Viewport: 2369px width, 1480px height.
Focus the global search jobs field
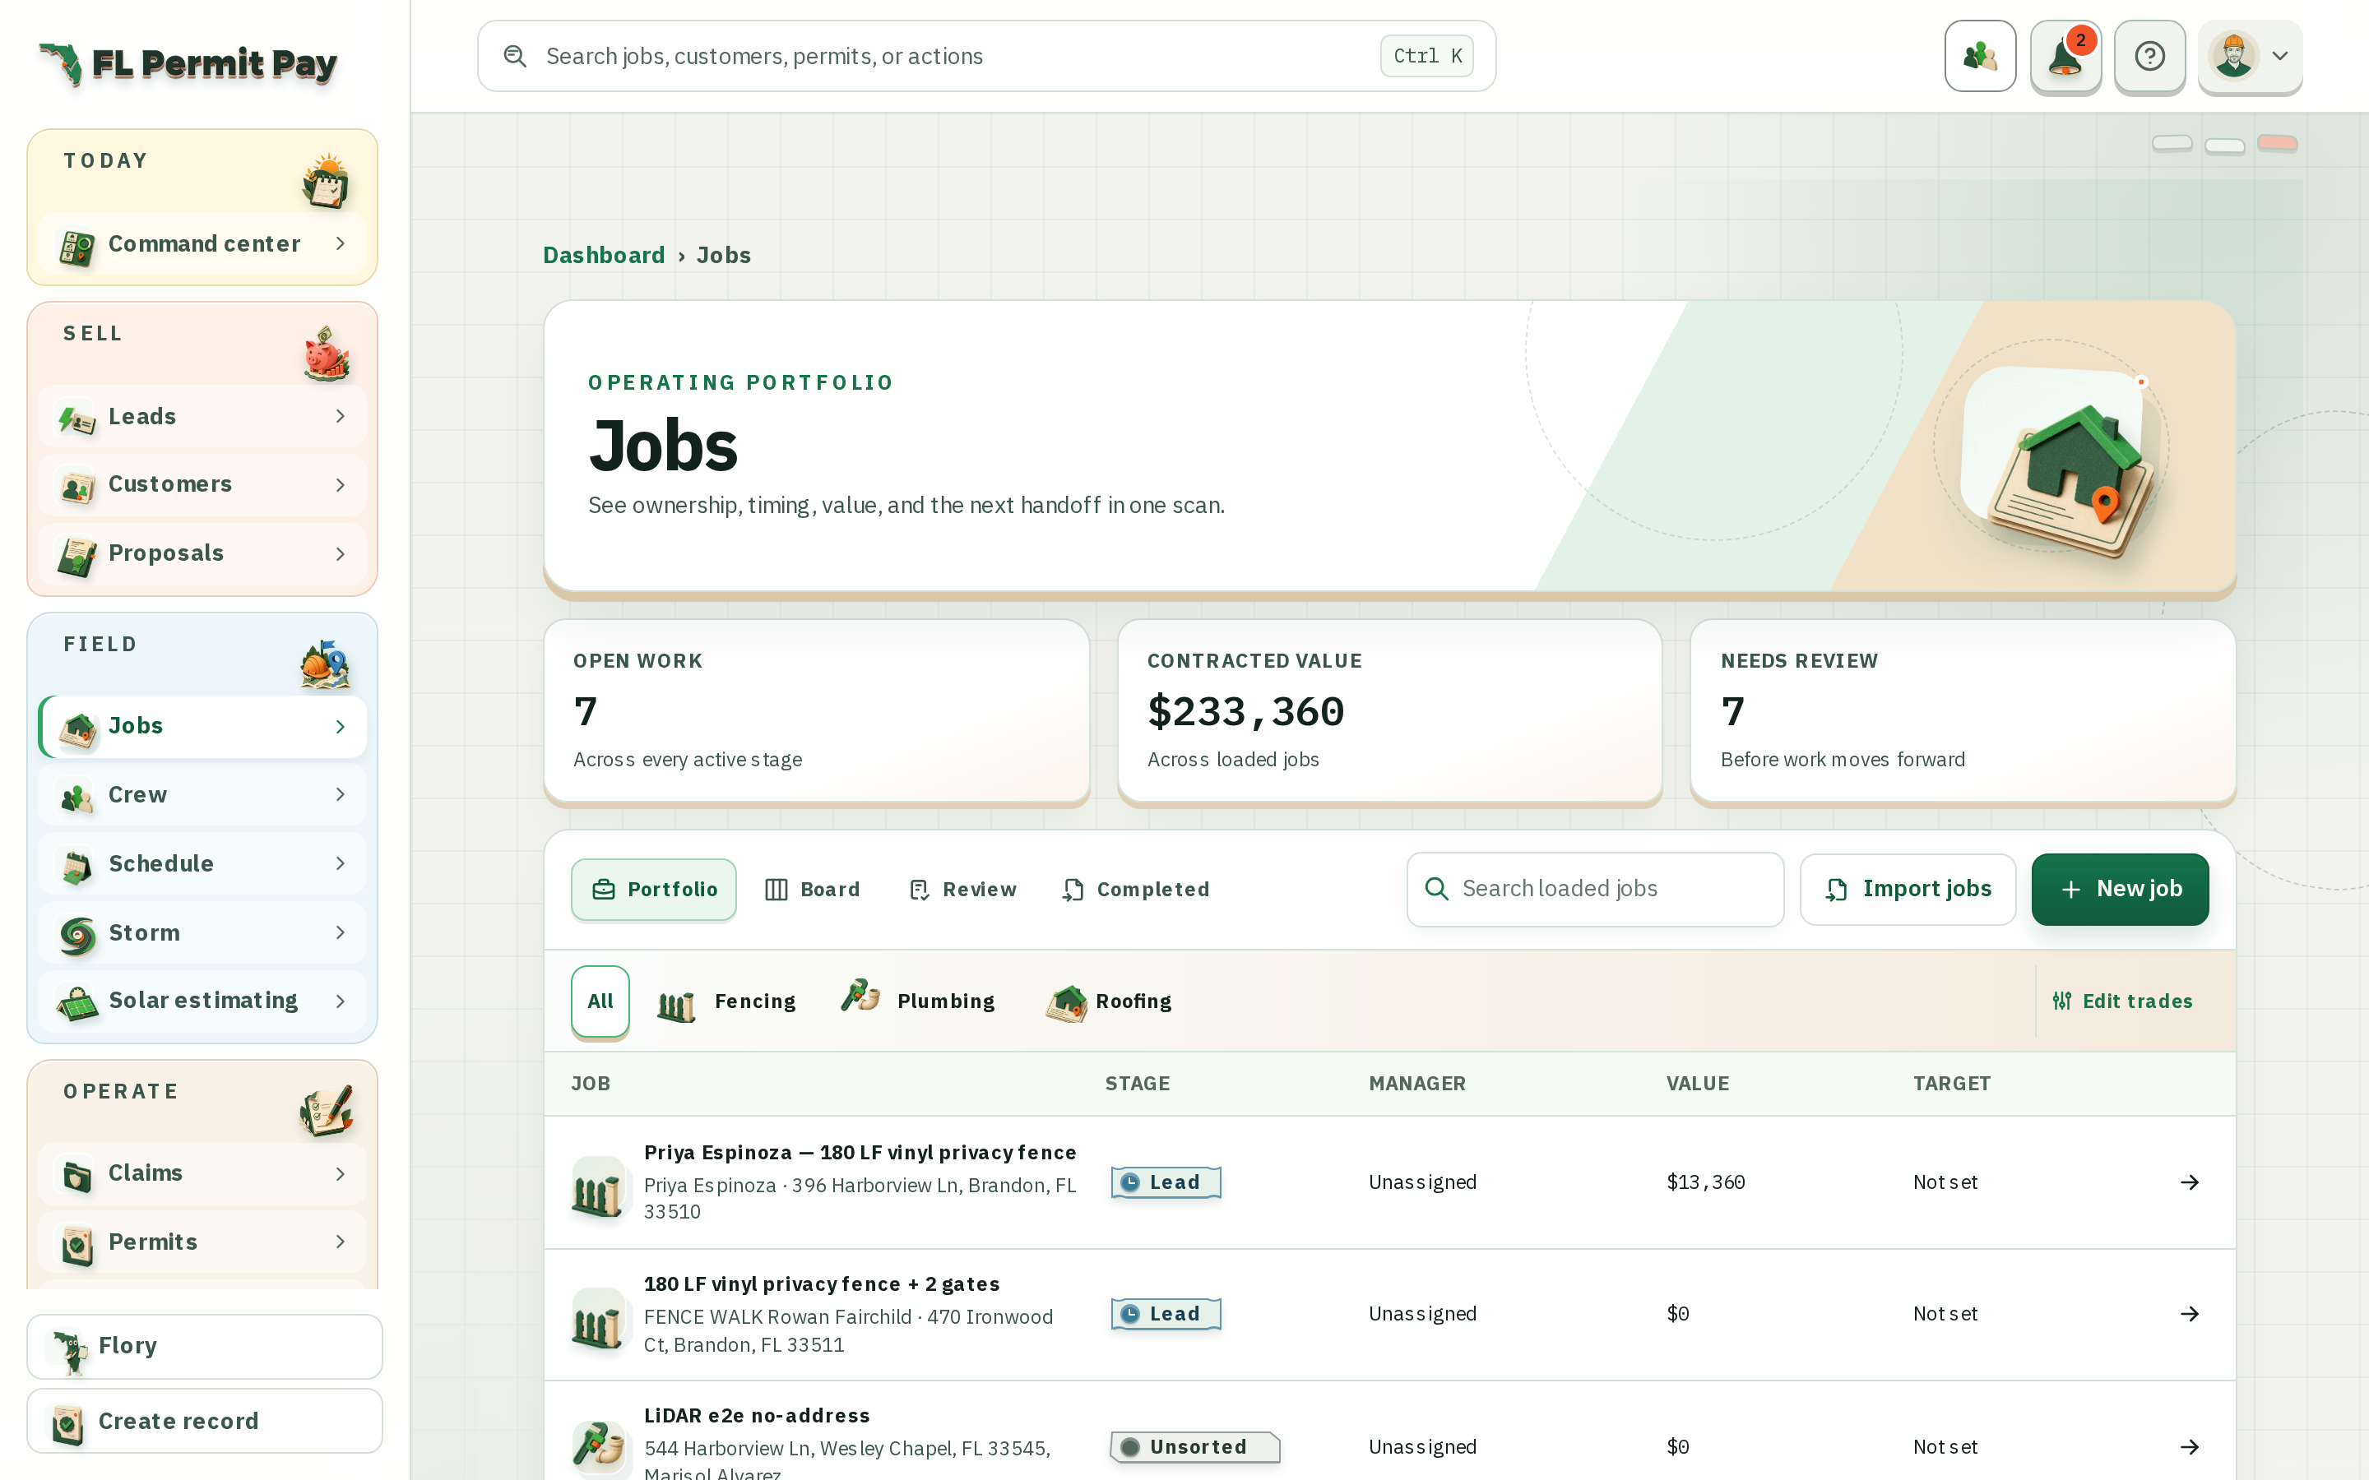tap(985, 56)
